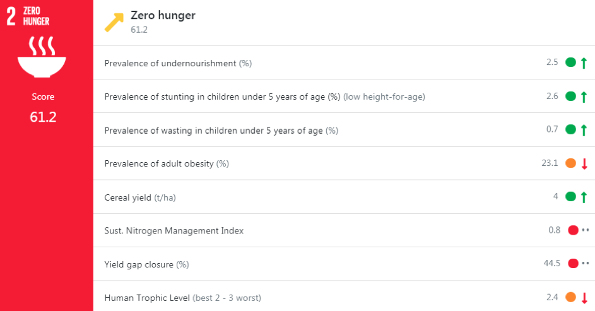The image size is (595, 311).
Task: Click the Zero Hunger bowl icon
Action: coord(43,57)
